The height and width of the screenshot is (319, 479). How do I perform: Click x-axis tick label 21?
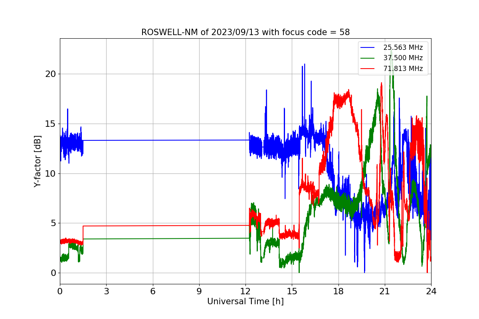(385, 291)
